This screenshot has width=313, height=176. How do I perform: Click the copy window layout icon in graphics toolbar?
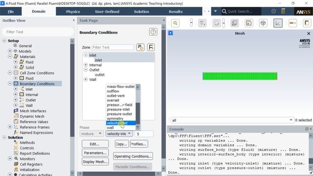pyautogui.click(x=235, y=23)
